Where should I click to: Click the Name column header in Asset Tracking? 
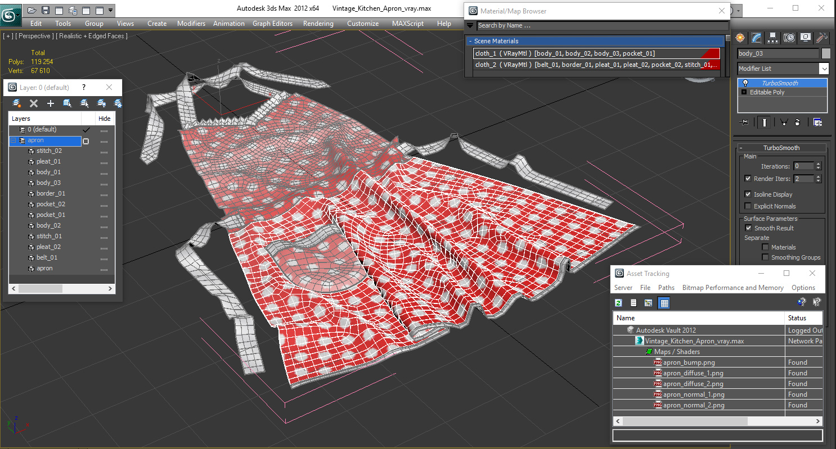tap(699, 318)
